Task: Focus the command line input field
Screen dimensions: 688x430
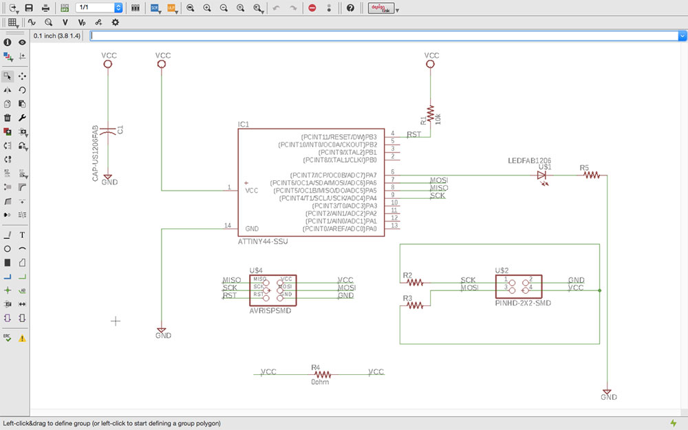Action: [x=384, y=36]
